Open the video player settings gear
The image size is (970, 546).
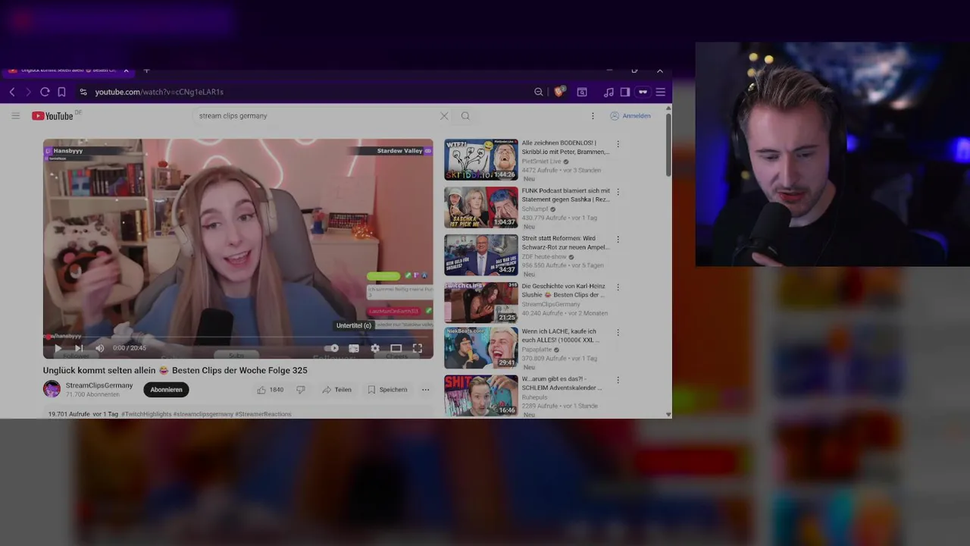coord(375,348)
